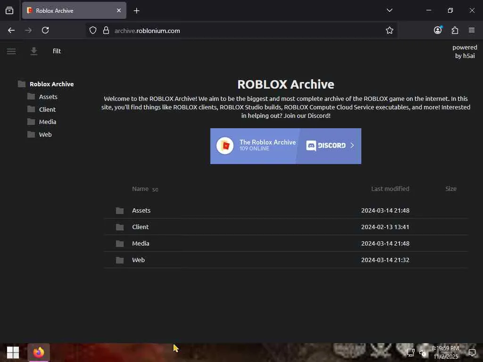Click the network tray icon
Viewport: 483px width, 362px height.
[x=410, y=352]
